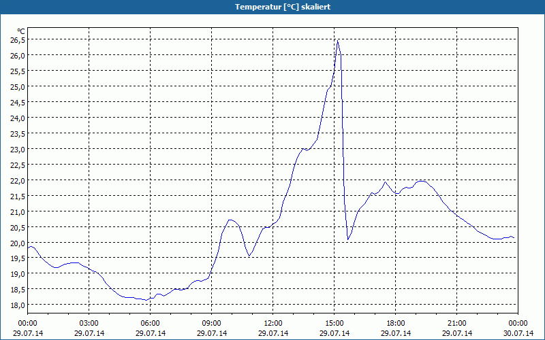The image size is (545, 340).
Task: Click the curve dip near 11:00
Action: coord(249,256)
